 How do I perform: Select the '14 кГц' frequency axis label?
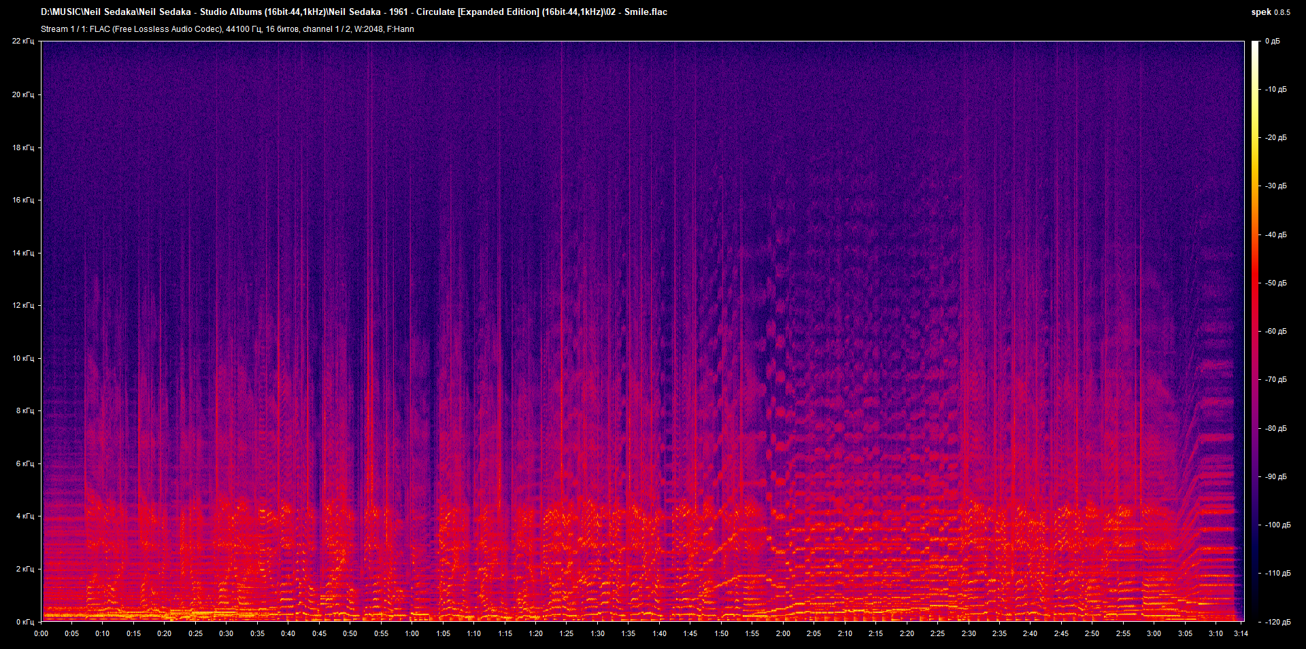(x=23, y=253)
